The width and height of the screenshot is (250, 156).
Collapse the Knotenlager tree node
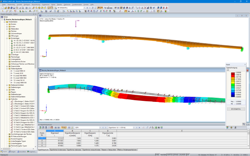(7, 38)
